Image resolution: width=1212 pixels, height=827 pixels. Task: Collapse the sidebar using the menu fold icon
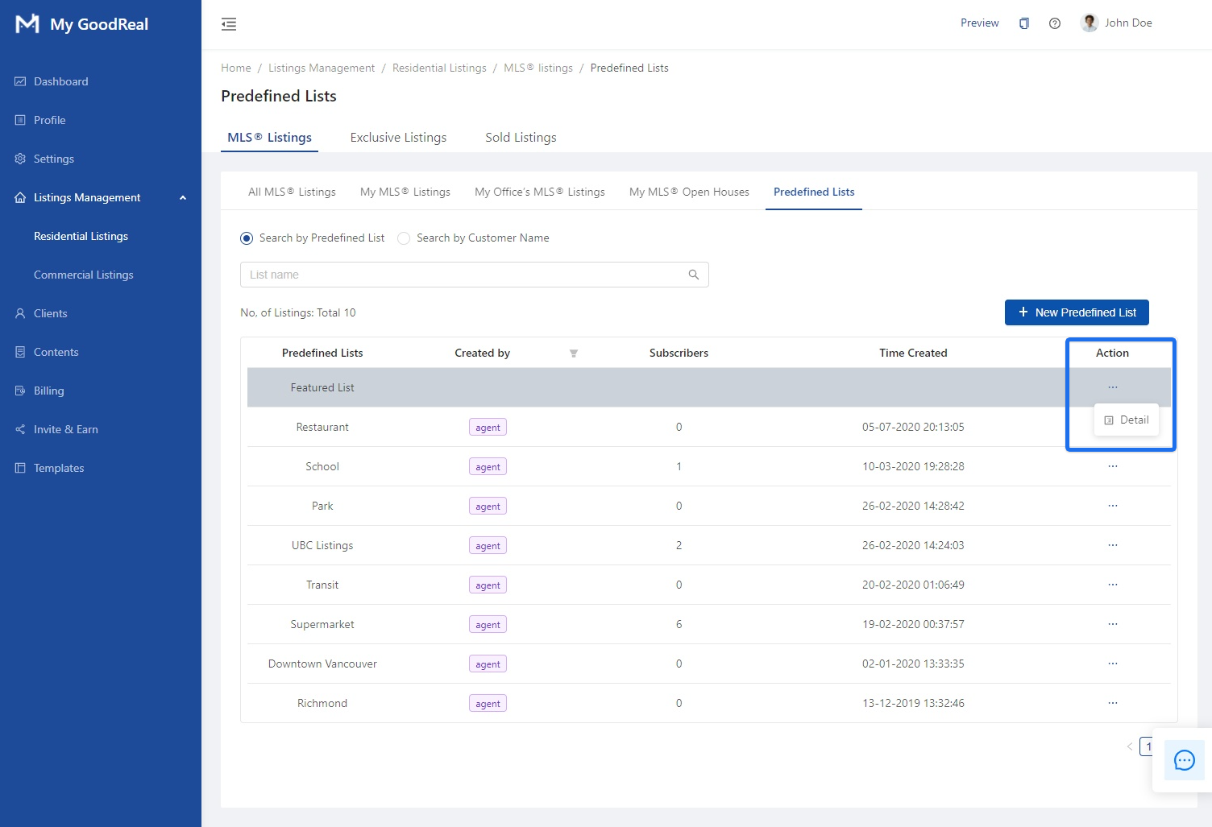pos(229,24)
